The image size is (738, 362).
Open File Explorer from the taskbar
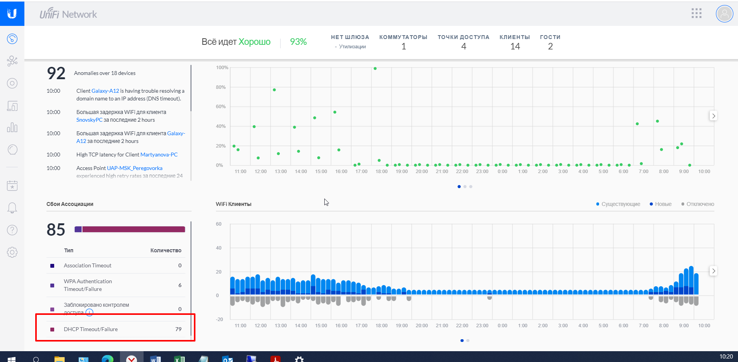coord(59,359)
